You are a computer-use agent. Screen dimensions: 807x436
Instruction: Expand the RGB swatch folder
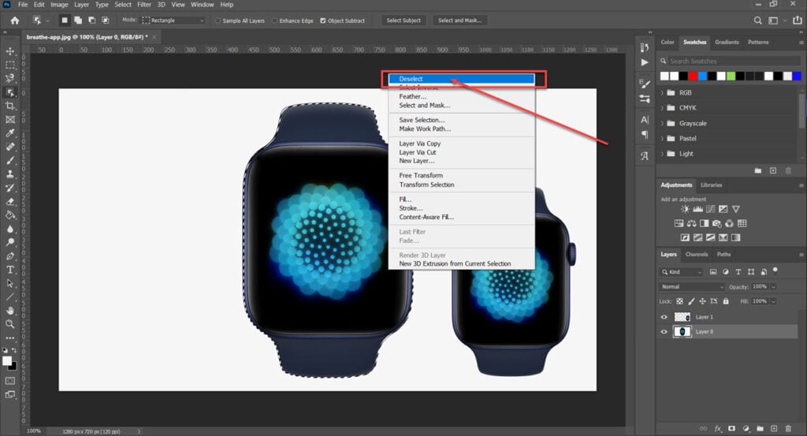click(x=662, y=93)
